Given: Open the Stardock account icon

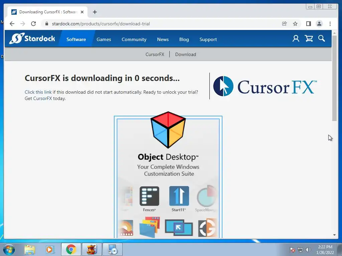Looking at the screenshot, I should coord(296,39).
